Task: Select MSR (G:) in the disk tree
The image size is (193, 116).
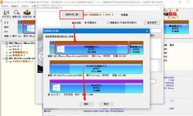Action: (x=17, y=49)
